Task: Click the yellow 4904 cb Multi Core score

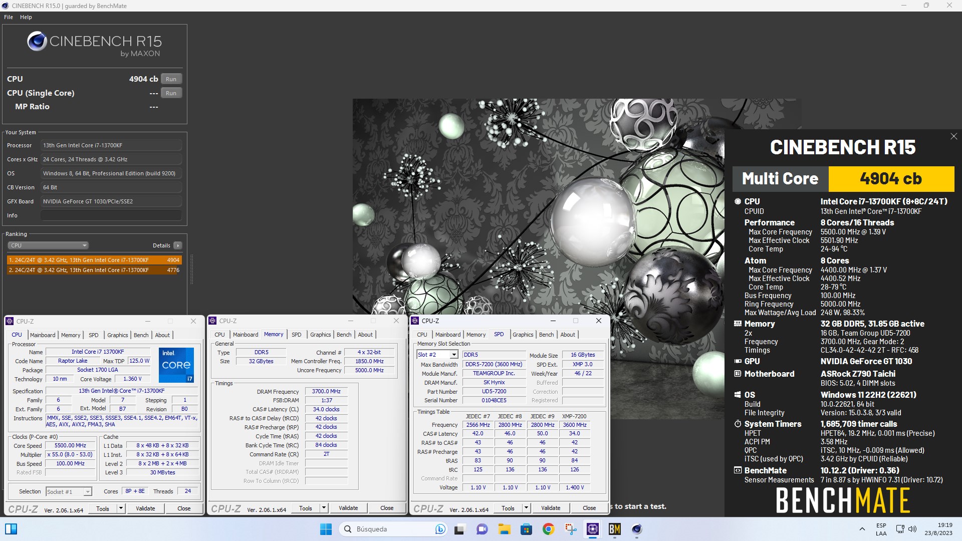Action: [x=891, y=179]
